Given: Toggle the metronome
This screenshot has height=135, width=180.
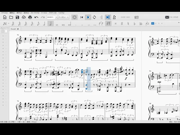Looking at the screenshot, I should coord(114,17).
